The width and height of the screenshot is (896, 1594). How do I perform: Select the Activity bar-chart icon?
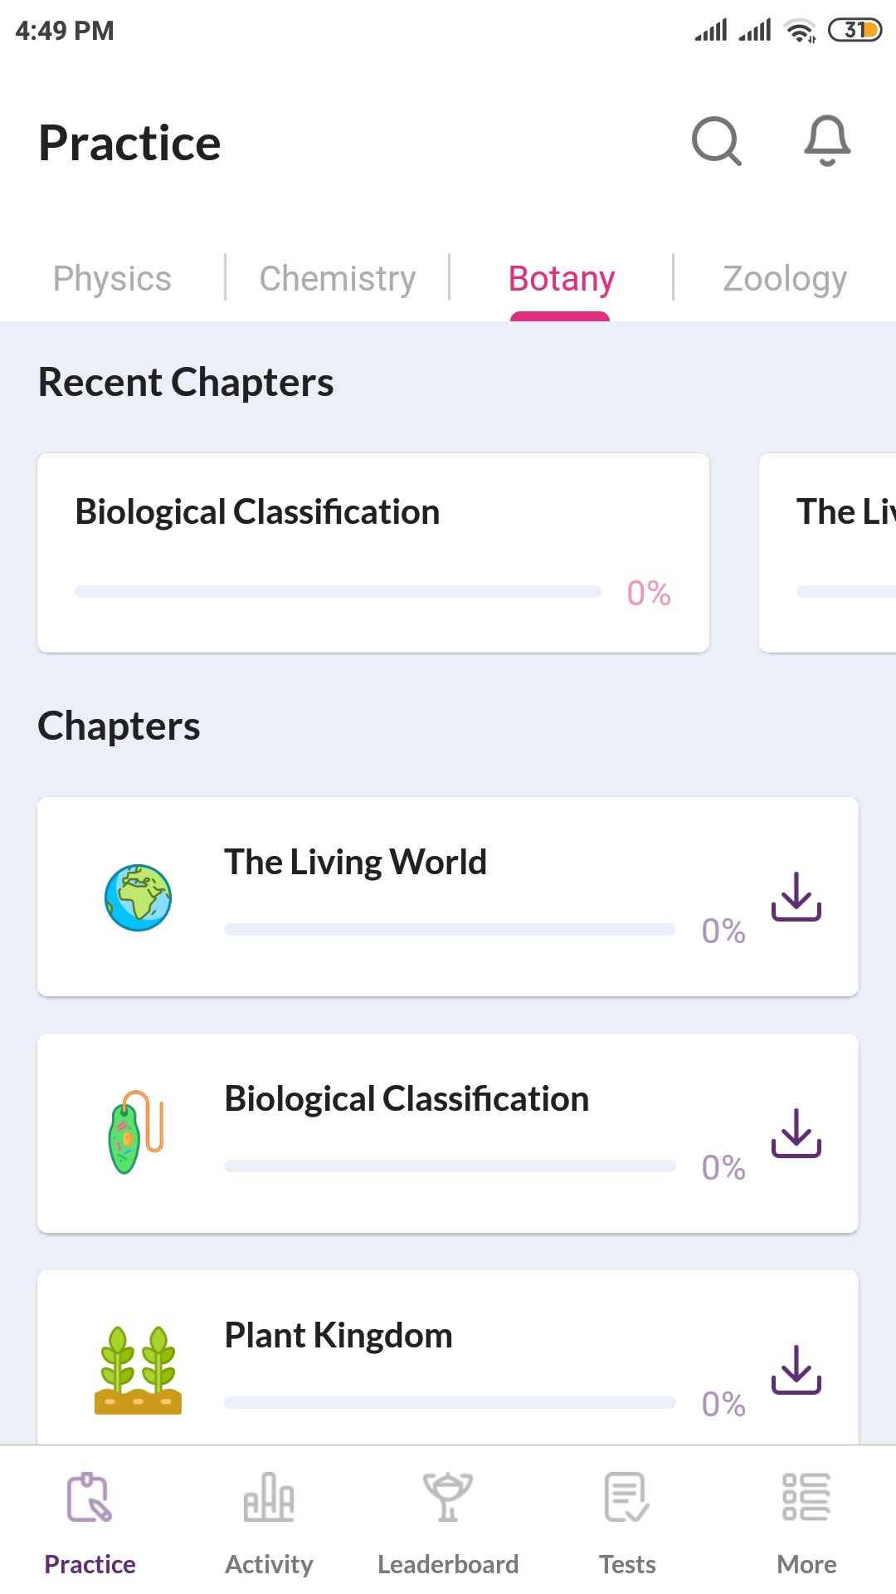[268, 1499]
